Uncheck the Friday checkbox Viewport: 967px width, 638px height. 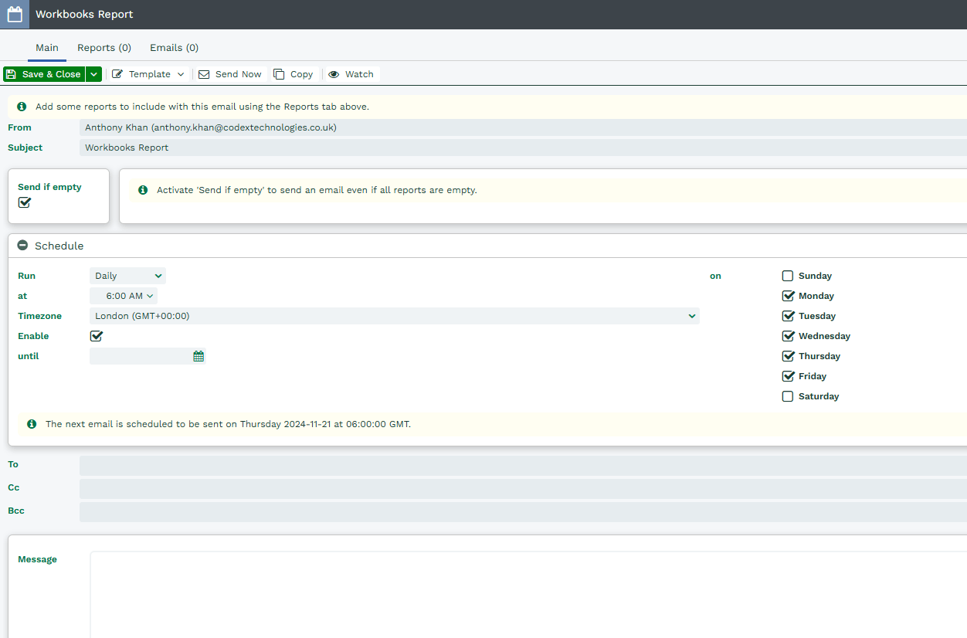click(788, 376)
